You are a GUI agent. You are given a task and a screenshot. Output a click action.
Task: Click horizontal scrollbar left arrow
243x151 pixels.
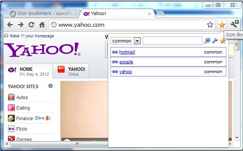click(x=7, y=144)
